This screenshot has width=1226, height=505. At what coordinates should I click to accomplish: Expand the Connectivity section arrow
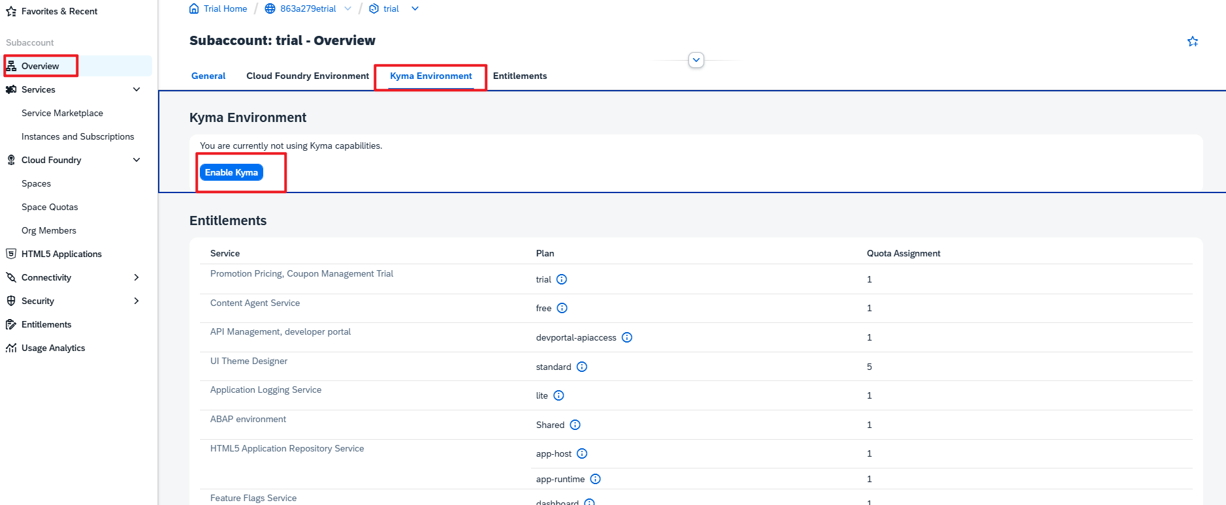137,277
